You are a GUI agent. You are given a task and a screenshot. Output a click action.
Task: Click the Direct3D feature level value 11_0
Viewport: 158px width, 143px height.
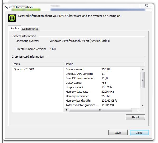point(105,78)
